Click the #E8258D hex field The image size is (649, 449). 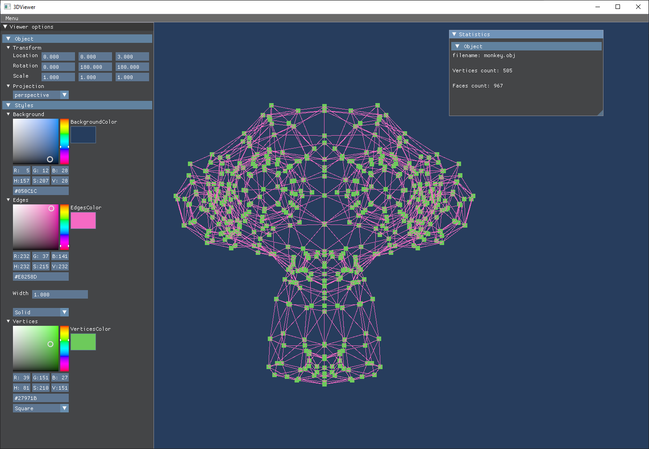(x=41, y=277)
